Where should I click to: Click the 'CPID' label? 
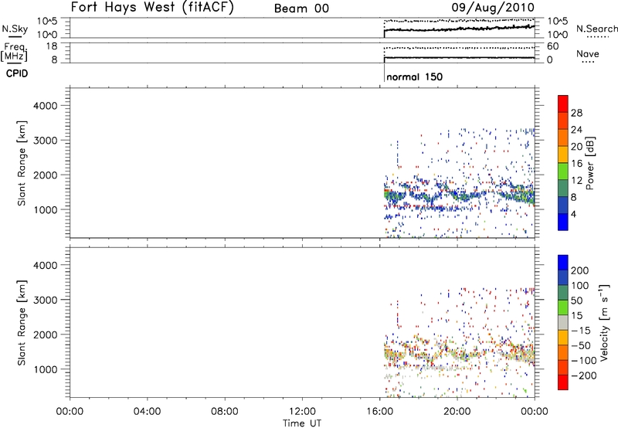coord(17,73)
